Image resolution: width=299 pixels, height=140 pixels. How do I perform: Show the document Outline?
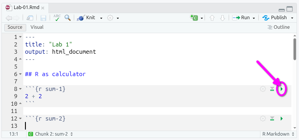click(x=279, y=27)
